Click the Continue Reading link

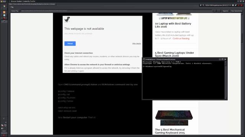181,38
